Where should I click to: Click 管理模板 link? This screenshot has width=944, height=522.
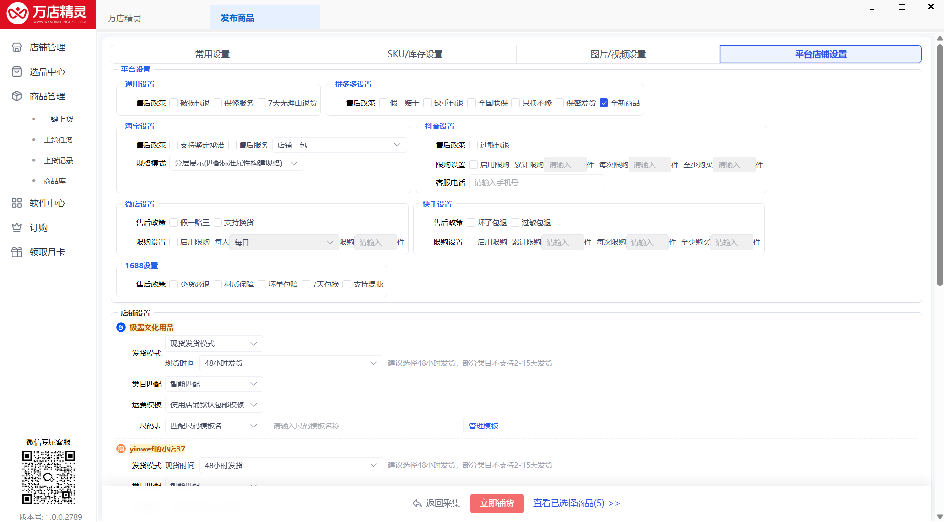point(484,426)
